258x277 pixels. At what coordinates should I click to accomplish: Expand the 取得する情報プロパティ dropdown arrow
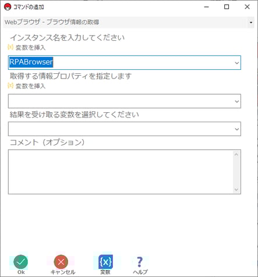(236, 101)
